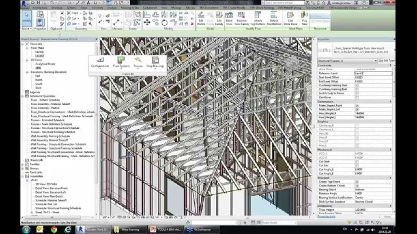The width and height of the screenshot is (417, 234).
Task: Collapse the Construction section in Properties
Action: click(390, 102)
